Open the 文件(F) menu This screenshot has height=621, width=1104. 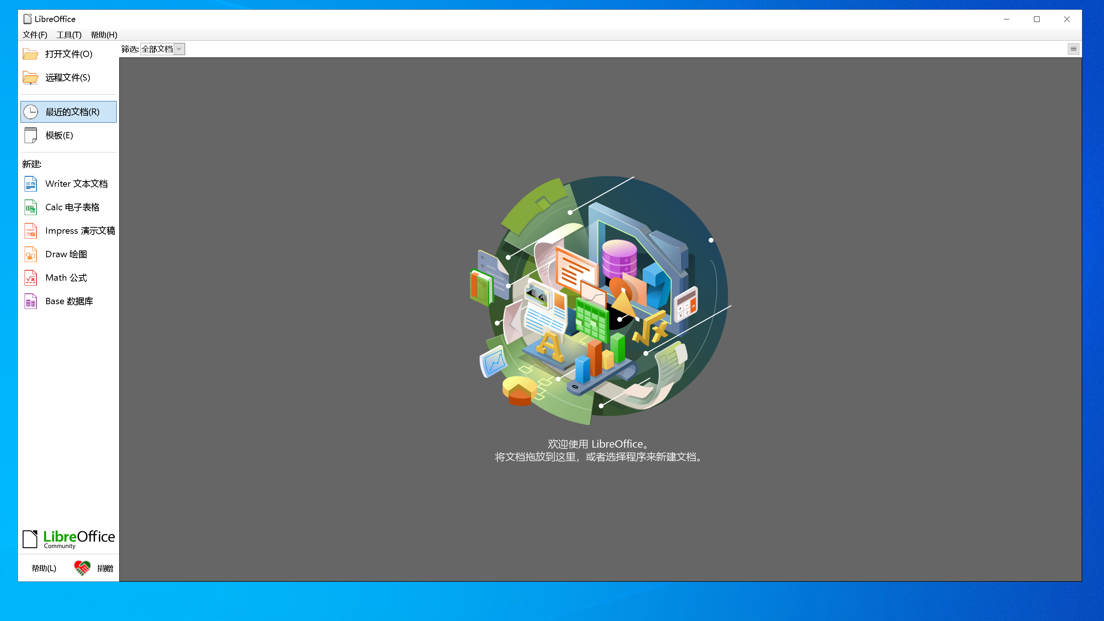pyautogui.click(x=35, y=35)
